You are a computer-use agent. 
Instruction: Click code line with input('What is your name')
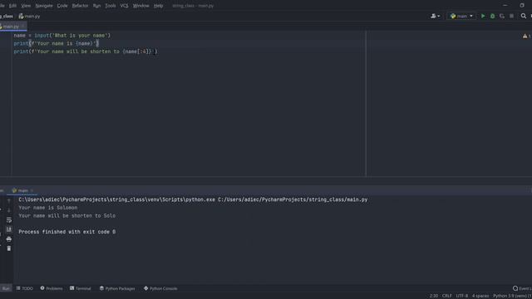(62, 35)
